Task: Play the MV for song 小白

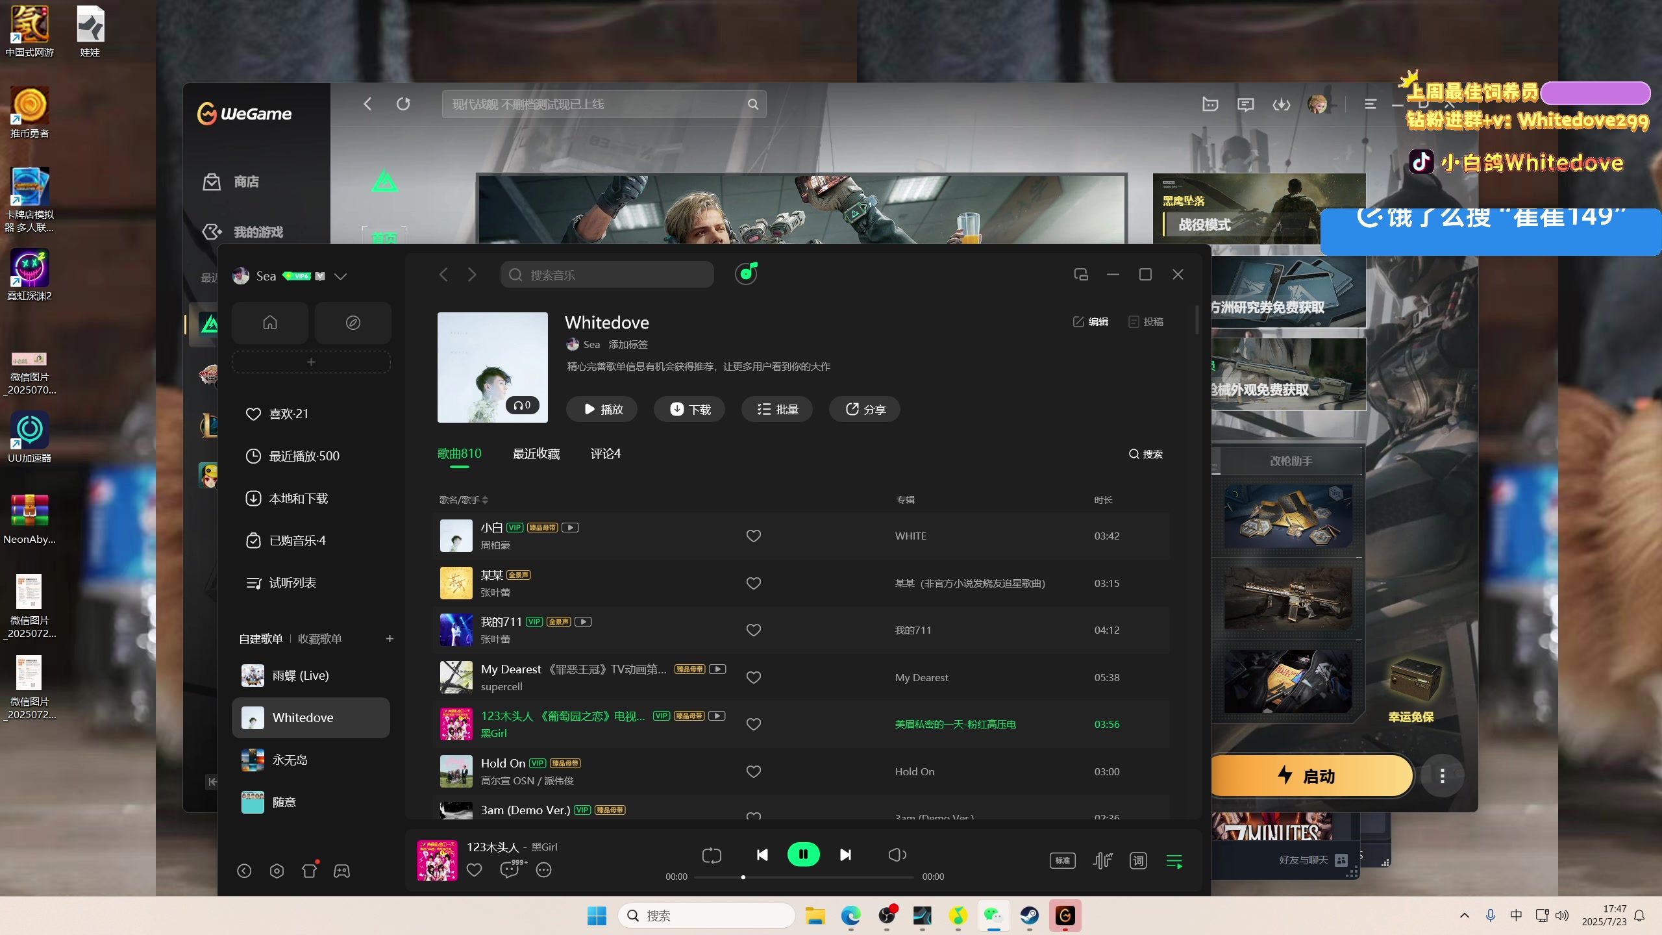Action: click(570, 527)
